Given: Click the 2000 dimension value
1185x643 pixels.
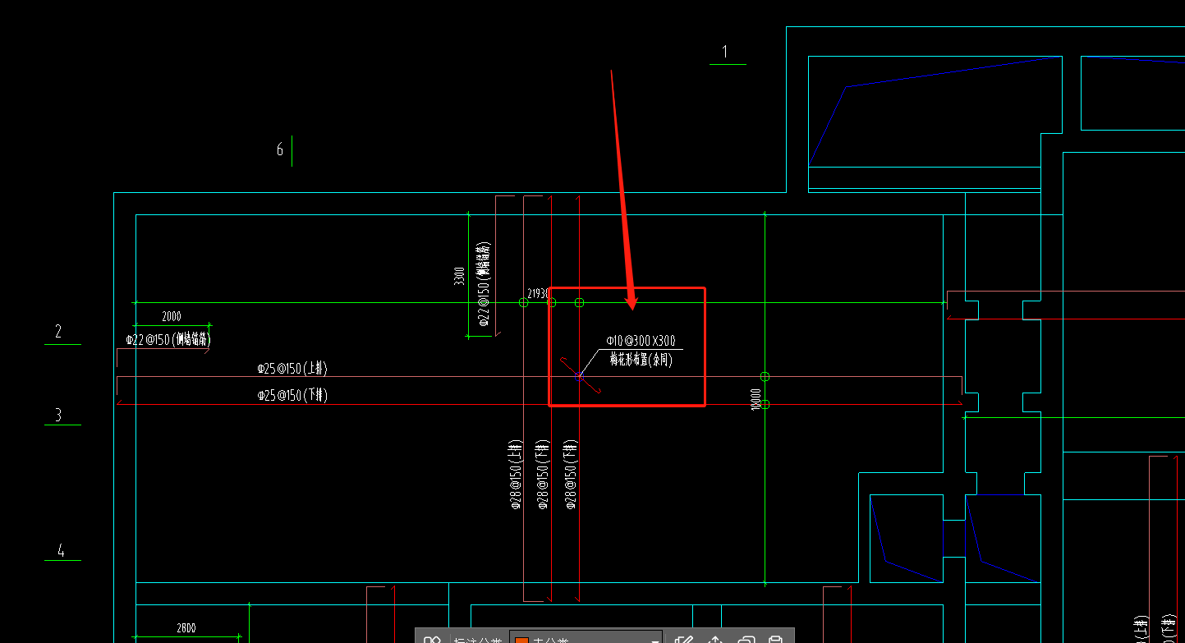Looking at the screenshot, I should click(171, 316).
